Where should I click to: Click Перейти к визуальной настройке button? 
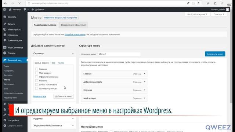point(61,18)
